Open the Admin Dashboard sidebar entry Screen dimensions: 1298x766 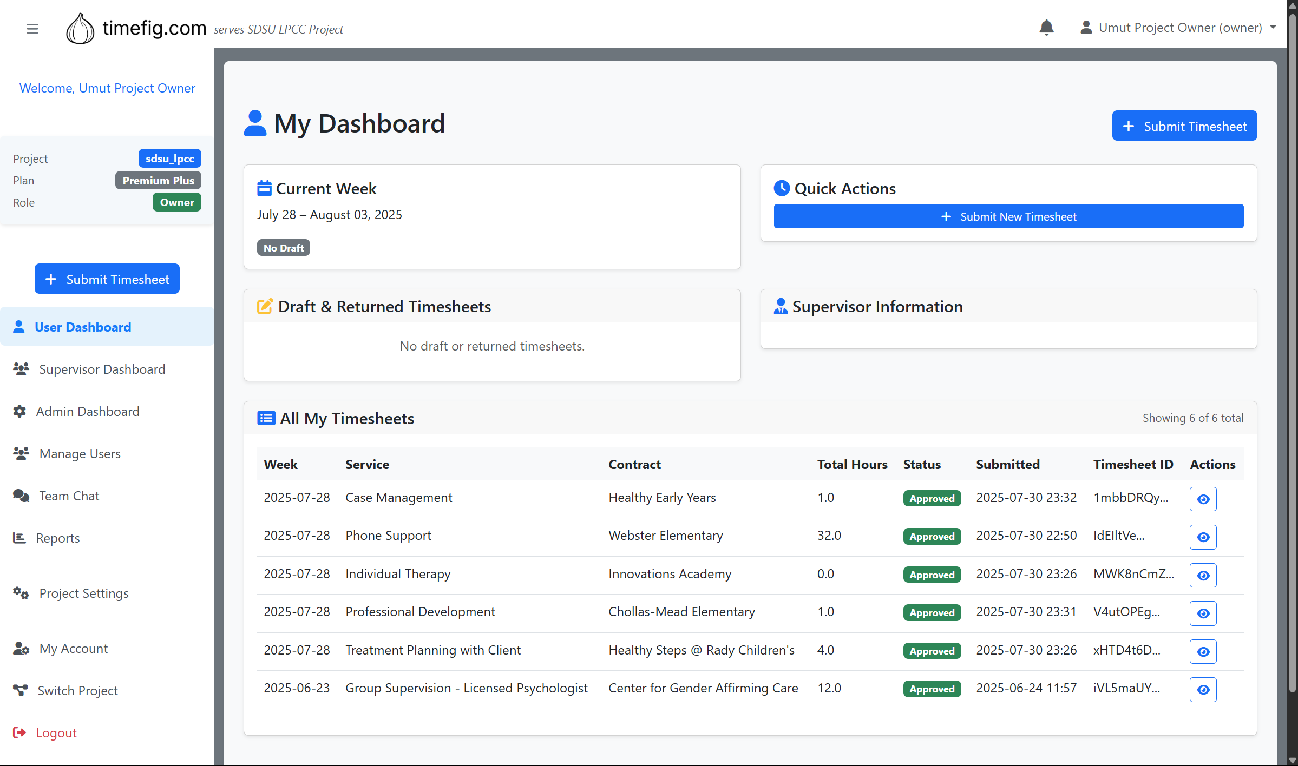(x=88, y=411)
